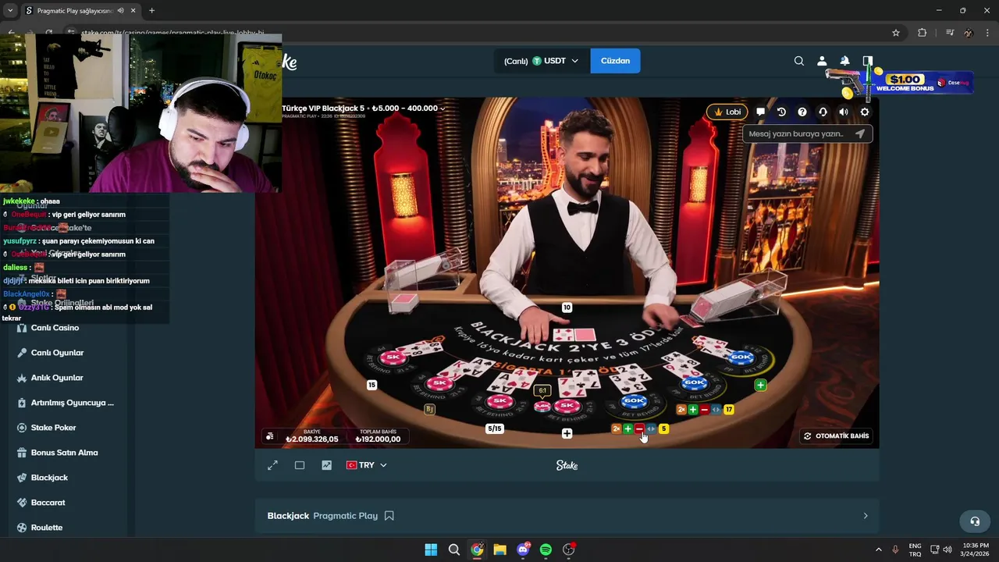The height and width of the screenshot is (562, 999).
Task: Open the OTOMATİK BAHİS auto bet button
Action: pyautogui.click(x=836, y=436)
